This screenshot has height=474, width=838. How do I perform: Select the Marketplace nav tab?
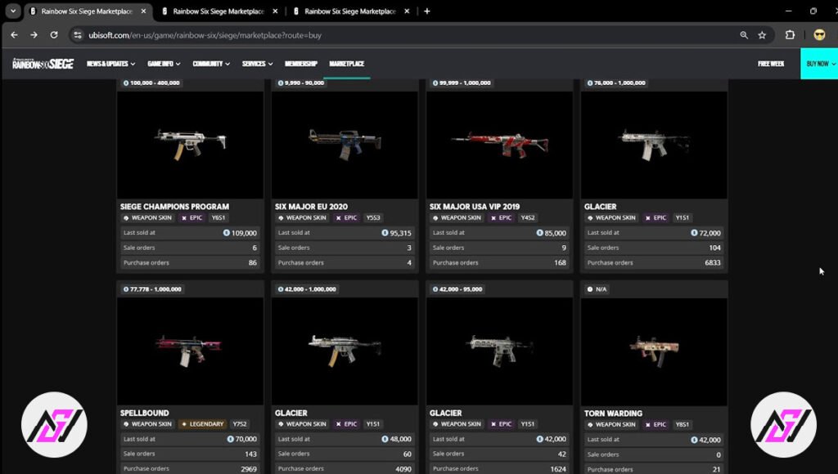(x=347, y=64)
